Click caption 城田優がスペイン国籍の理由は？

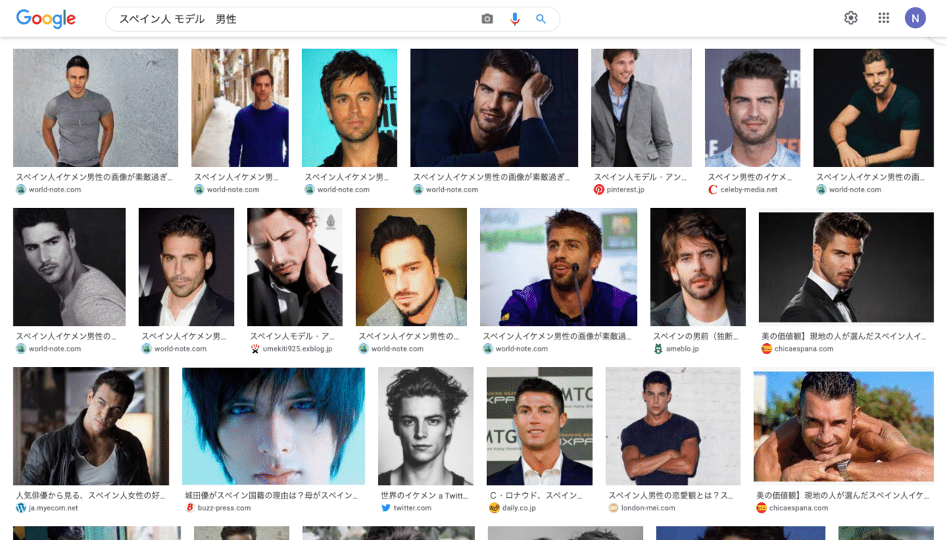[272, 496]
